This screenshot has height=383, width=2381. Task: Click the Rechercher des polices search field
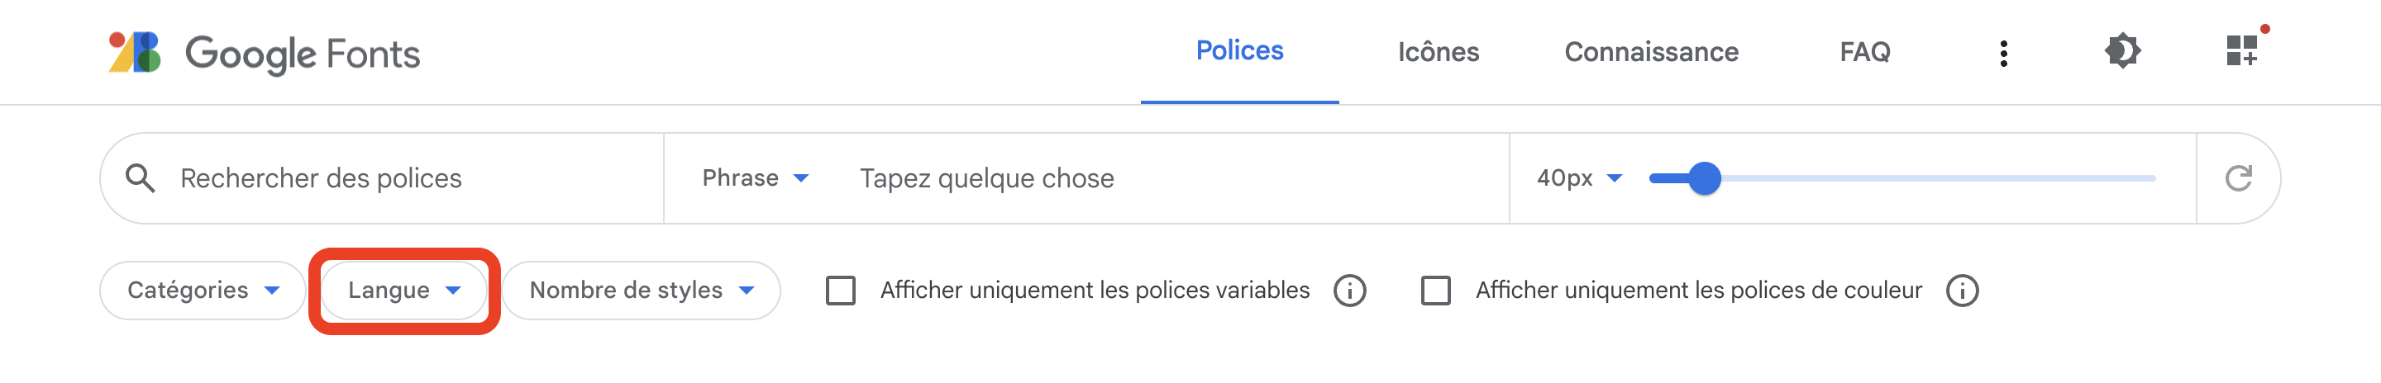pyautogui.click(x=407, y=178)
